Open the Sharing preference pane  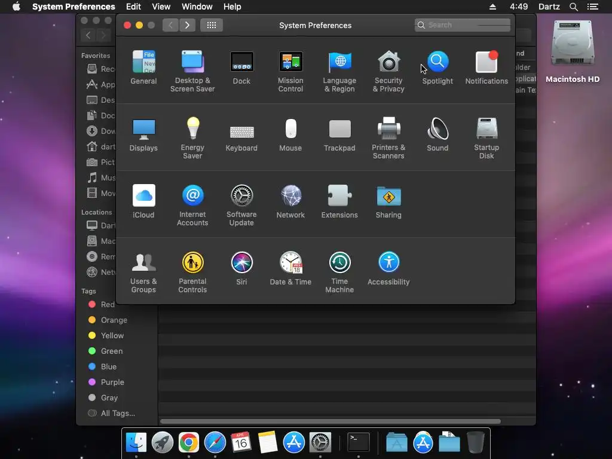388,201
